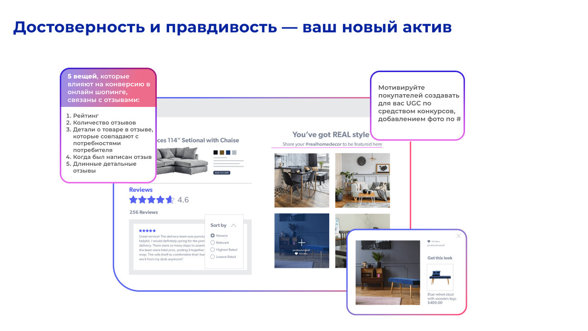Open the dining room photo thumbnail
This screenshot has height=331, width=588.
point(301,180)
